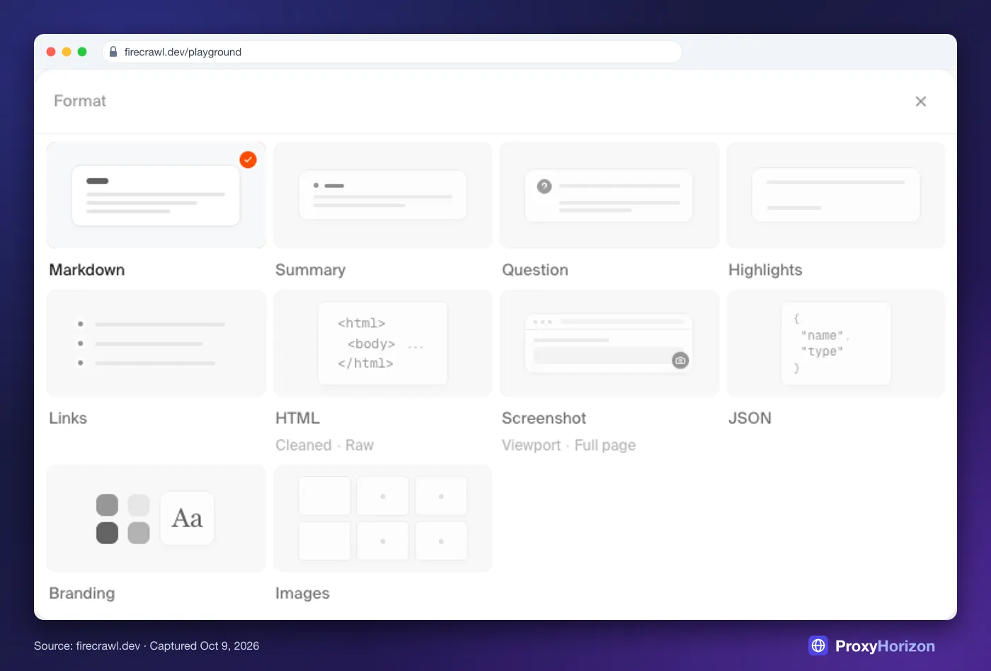This screenshot has width=991, height=671.
Task: Click the Highlights label text
Action: click(x=765, y=270)
